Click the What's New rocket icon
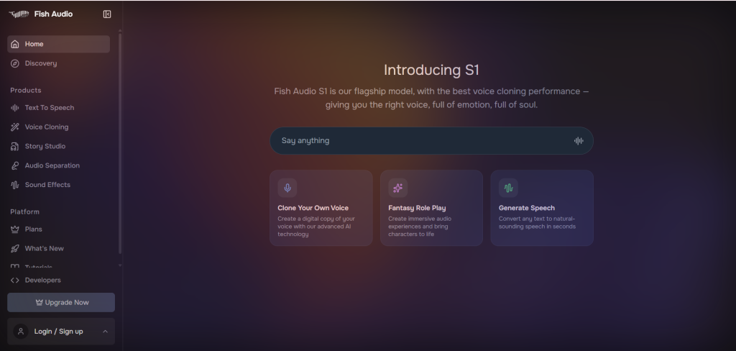 click(x=15, y=249)
